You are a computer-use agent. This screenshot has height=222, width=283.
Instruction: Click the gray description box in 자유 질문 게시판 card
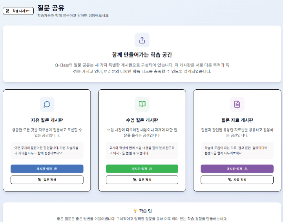pos(47,150)
